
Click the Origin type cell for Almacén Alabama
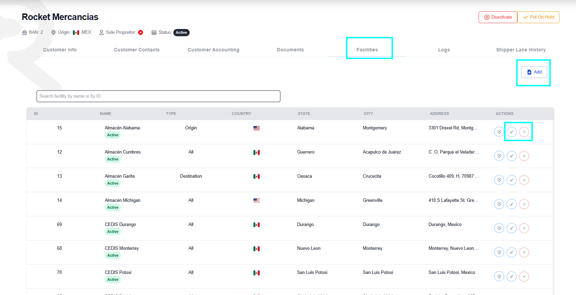[x=191, y=128]
